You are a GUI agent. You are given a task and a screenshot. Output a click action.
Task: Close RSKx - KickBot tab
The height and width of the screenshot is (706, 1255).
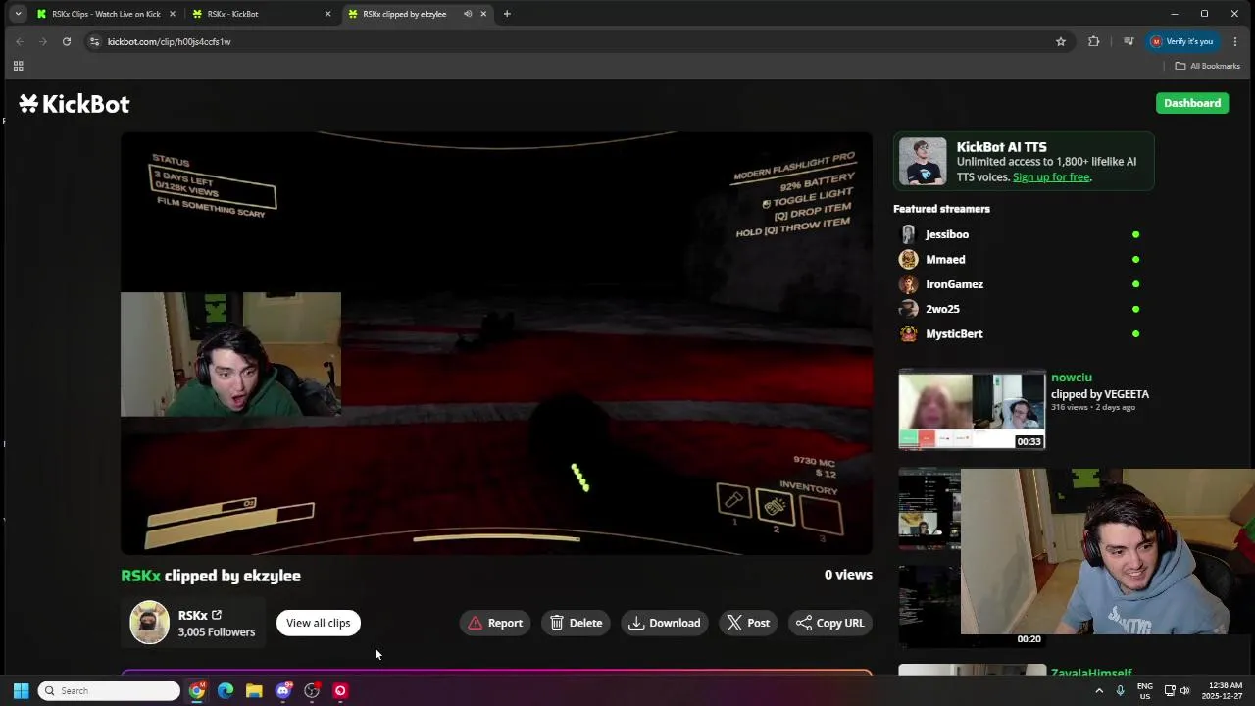pos(327,14)
